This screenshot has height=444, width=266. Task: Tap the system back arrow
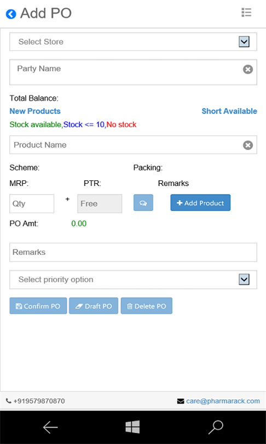(50, 428)
